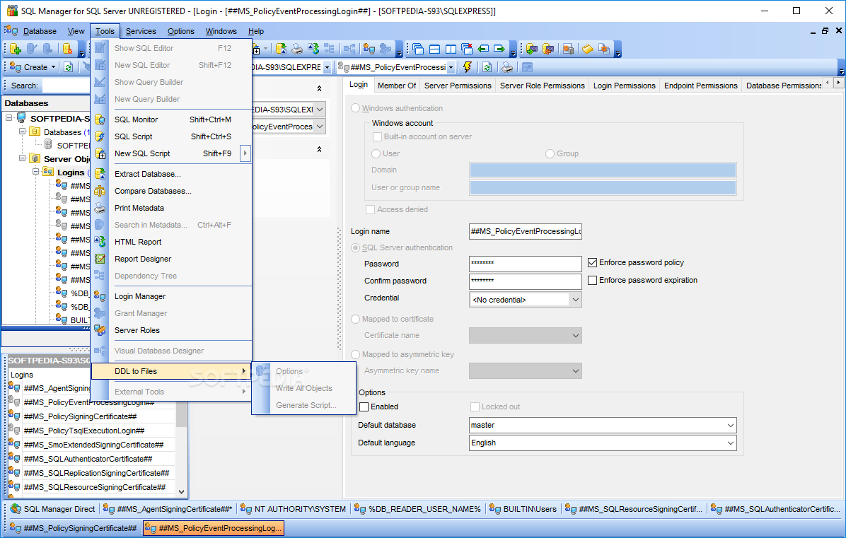
Task: Open the Database menu
Action: coord(40,31)
